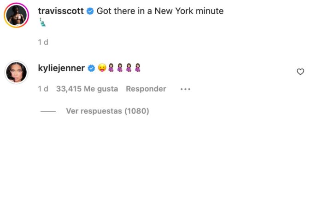Click travisscott's verified badge
Screen dimensions: 311x207
pyautogui.click(x=90, y=11)
